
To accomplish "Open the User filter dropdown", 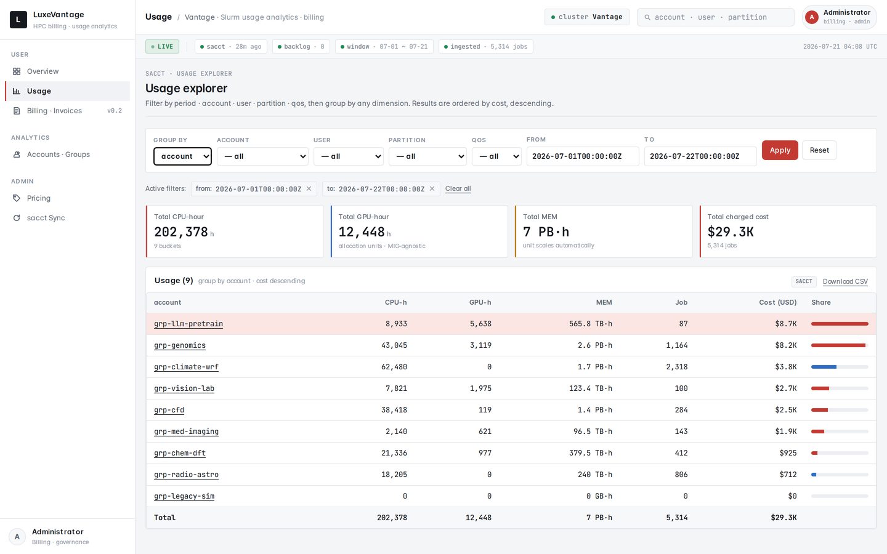I will pos(349,156).
